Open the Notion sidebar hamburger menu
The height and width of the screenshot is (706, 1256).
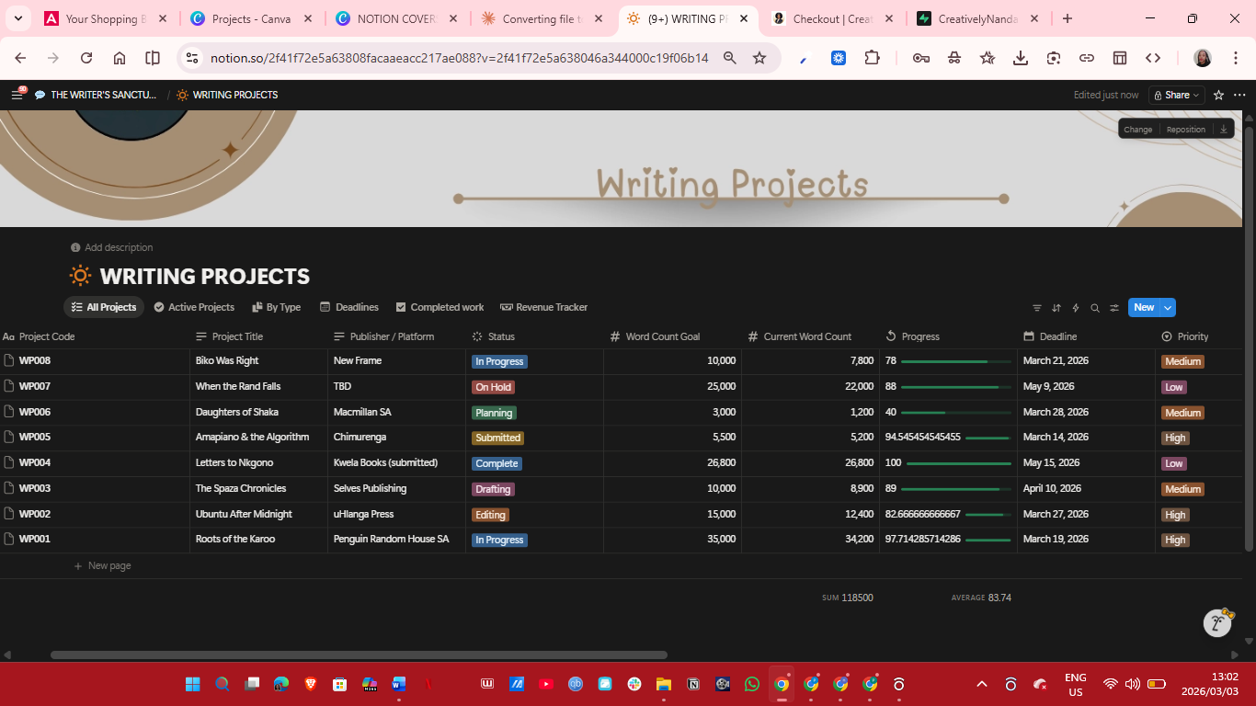pyautogui.click(x=17, y=95)
